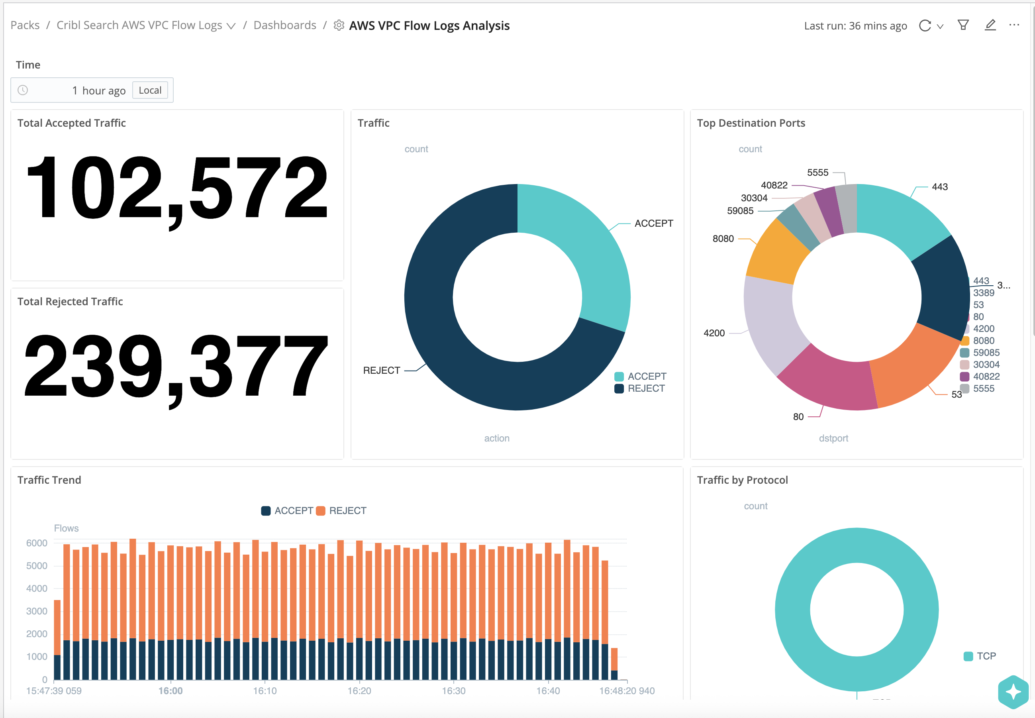This screenshot has height=718, width=1035.
Task: Toggle REJECT legend in Traffic donut chart
Action: (640, 389)
